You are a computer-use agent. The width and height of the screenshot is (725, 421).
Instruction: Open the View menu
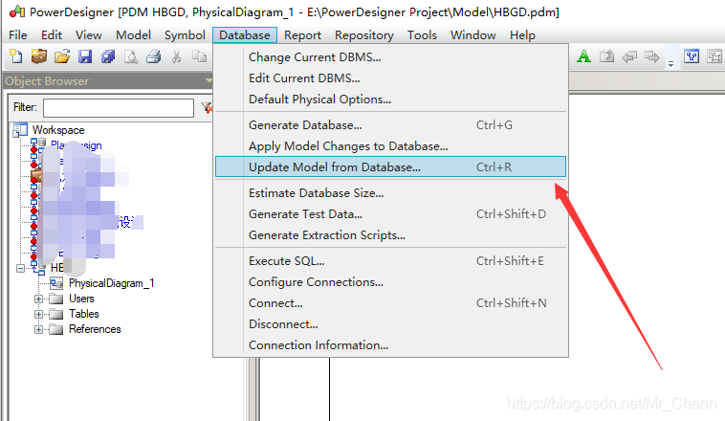89,35
